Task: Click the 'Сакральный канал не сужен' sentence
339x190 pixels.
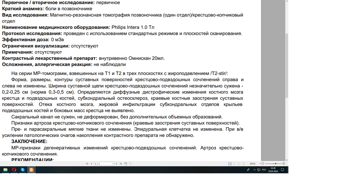Action: click(117, 117)
